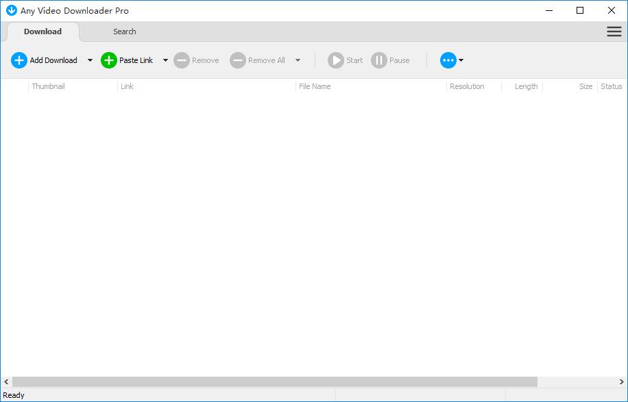Click the blue Add Download plus icon
Viewport: 628px width, 402px height.
[x=19, y=60]
